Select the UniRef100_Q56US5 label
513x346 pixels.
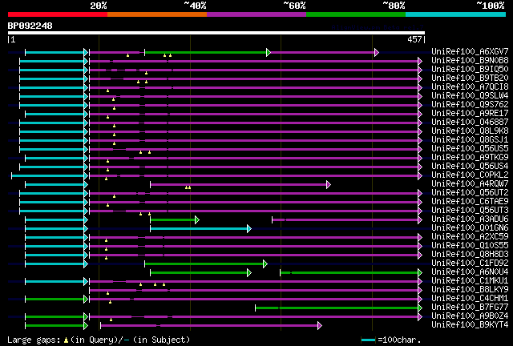click(x=470, y=149)
